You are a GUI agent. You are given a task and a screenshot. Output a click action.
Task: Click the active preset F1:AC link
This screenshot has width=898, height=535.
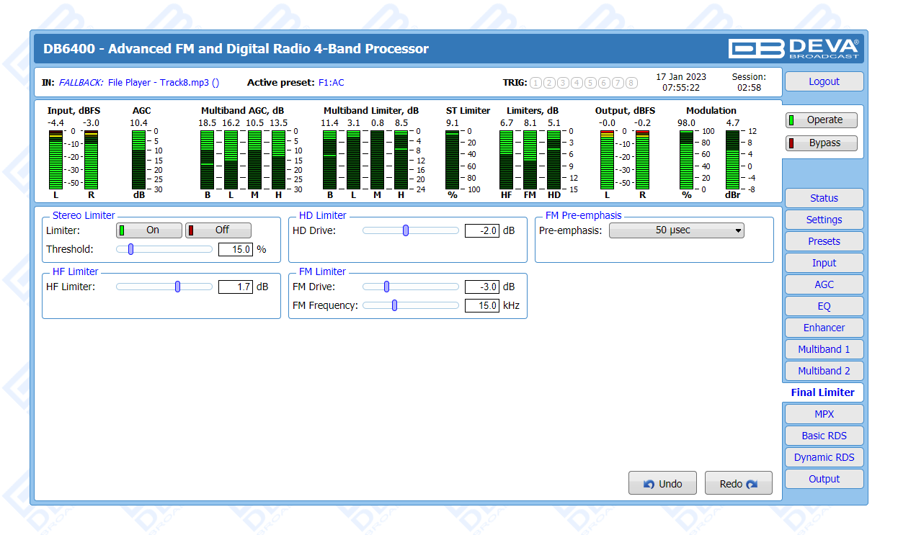point(331,83)
